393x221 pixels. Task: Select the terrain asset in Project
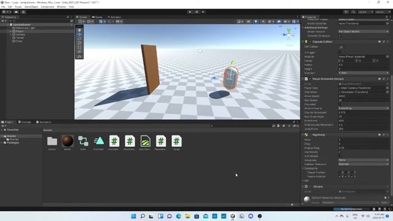point(146,141)
